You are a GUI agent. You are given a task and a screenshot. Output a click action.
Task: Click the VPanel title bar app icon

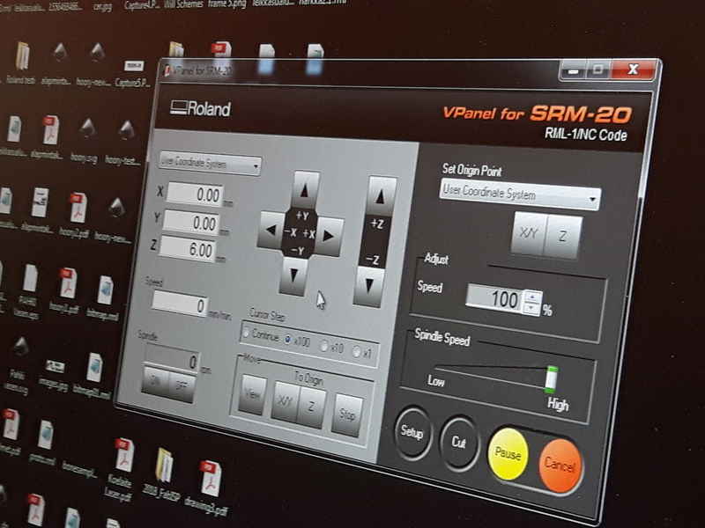click(167, 70)
